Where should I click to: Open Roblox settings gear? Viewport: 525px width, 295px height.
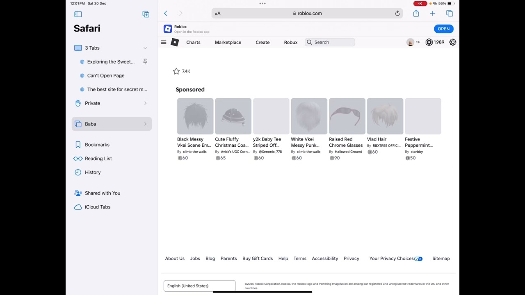click(453, 42)
